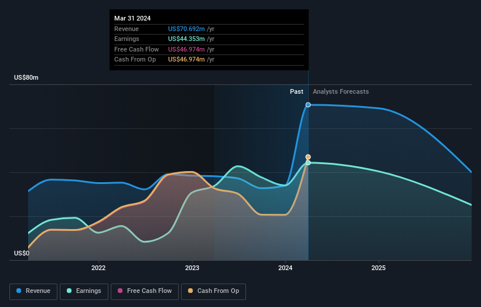Toggle the Revenue legend button
This screenshot has width=481, height=307.
[33, 291]
